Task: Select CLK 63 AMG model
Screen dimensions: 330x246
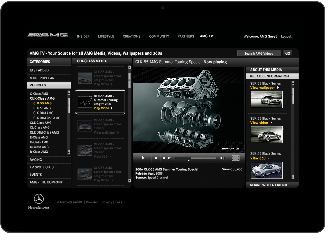Action: point(42,108)
